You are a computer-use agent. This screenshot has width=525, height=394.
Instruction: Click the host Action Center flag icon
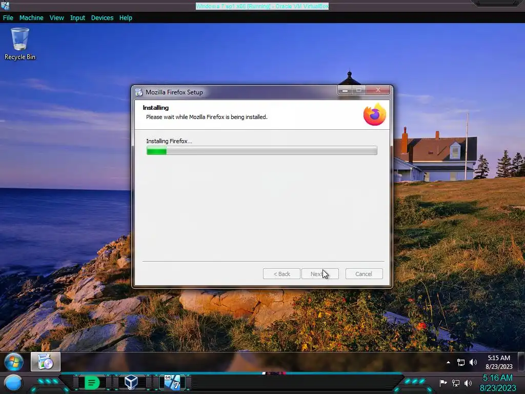443,383
